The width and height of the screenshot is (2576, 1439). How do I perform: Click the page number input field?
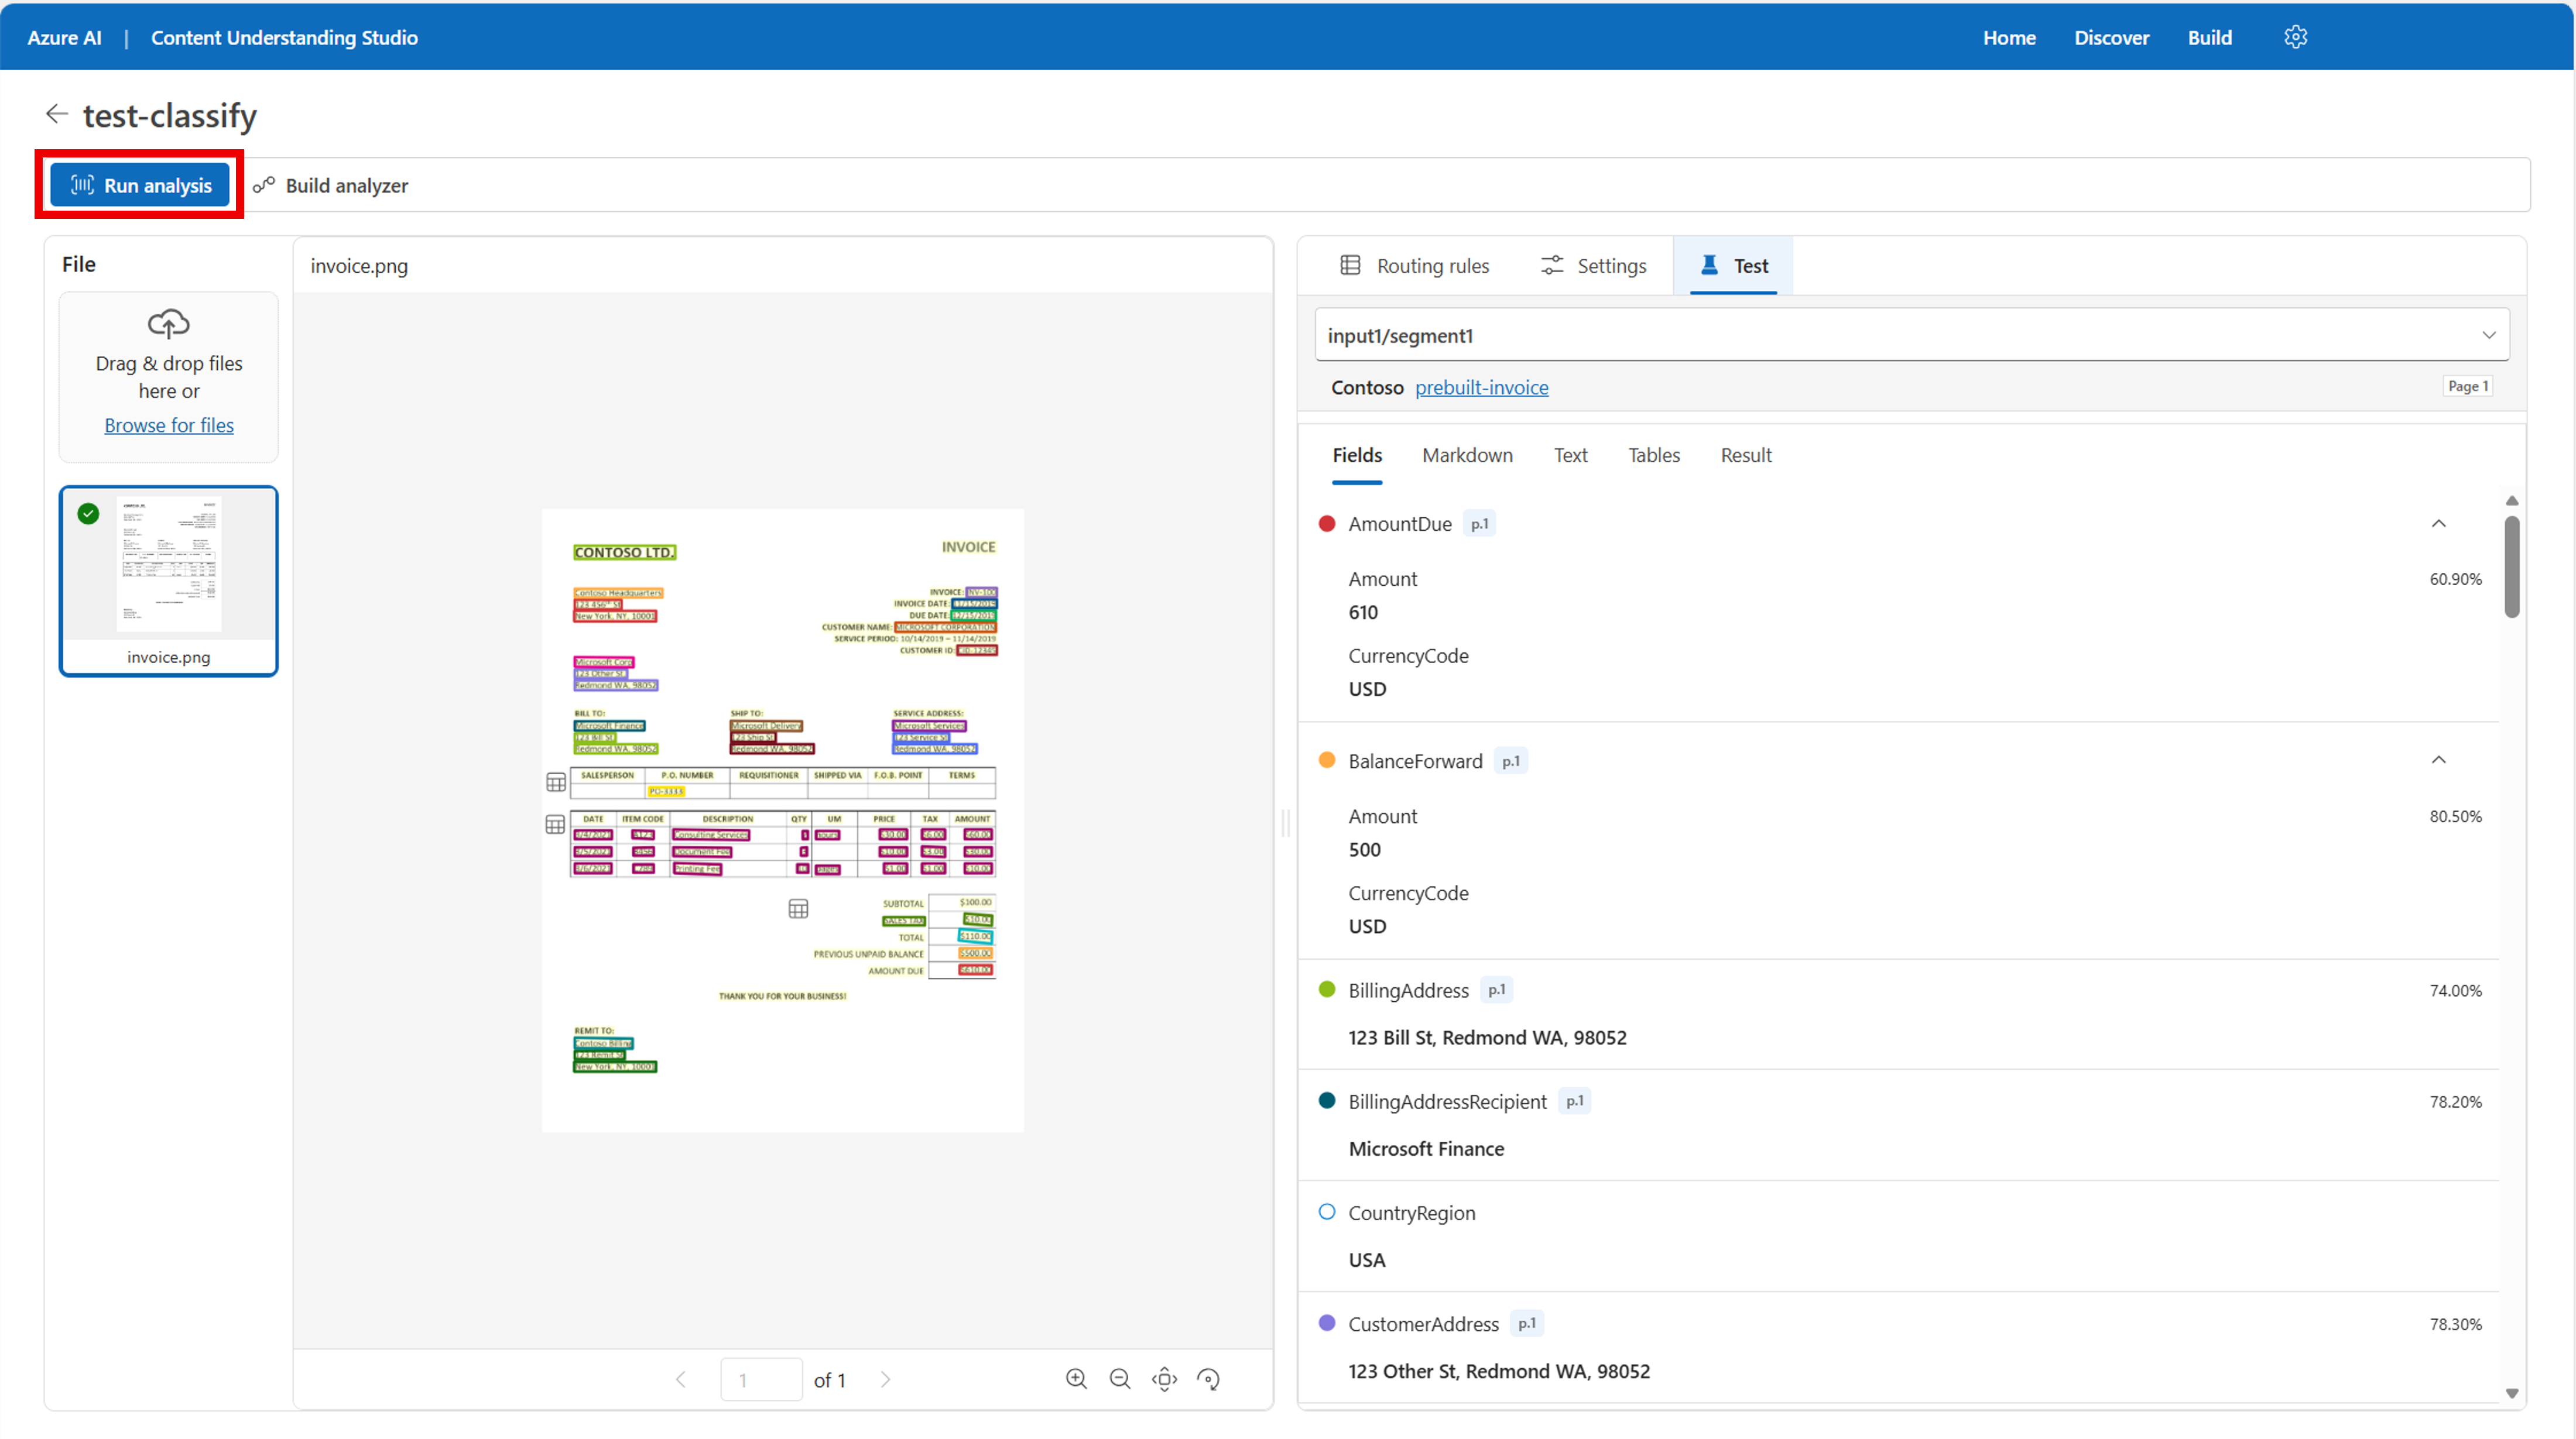click(761, 1379)
